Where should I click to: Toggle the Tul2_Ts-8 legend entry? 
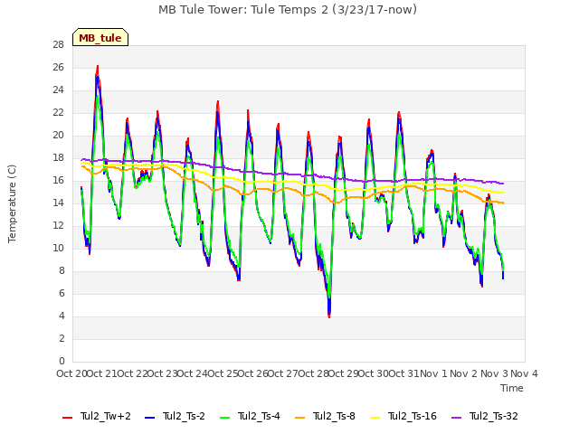pyautogui.click(x=326, y=416)
